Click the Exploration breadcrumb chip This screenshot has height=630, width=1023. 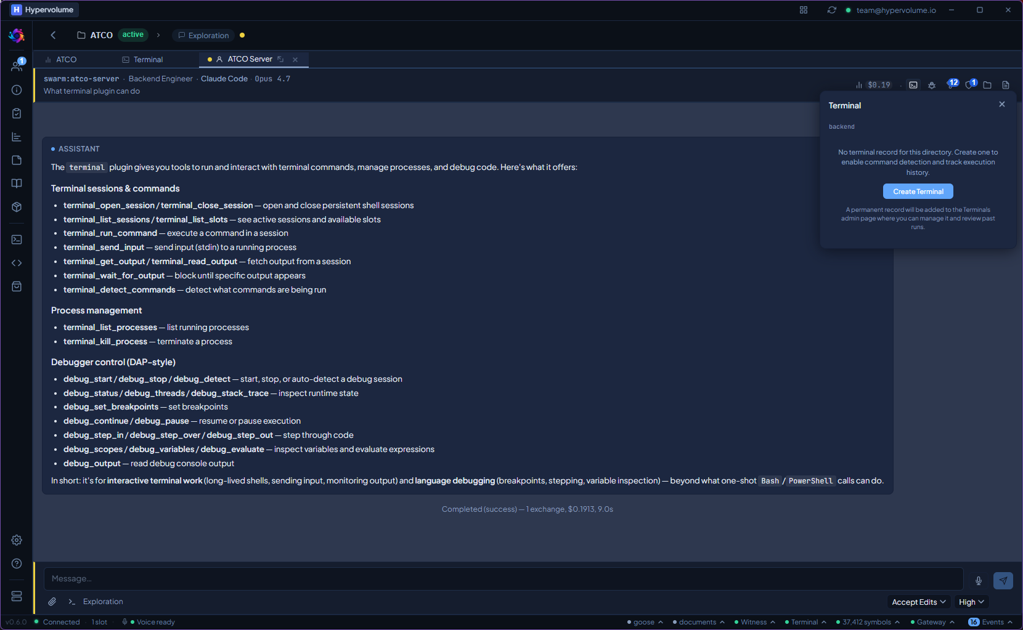pos(203,36)
